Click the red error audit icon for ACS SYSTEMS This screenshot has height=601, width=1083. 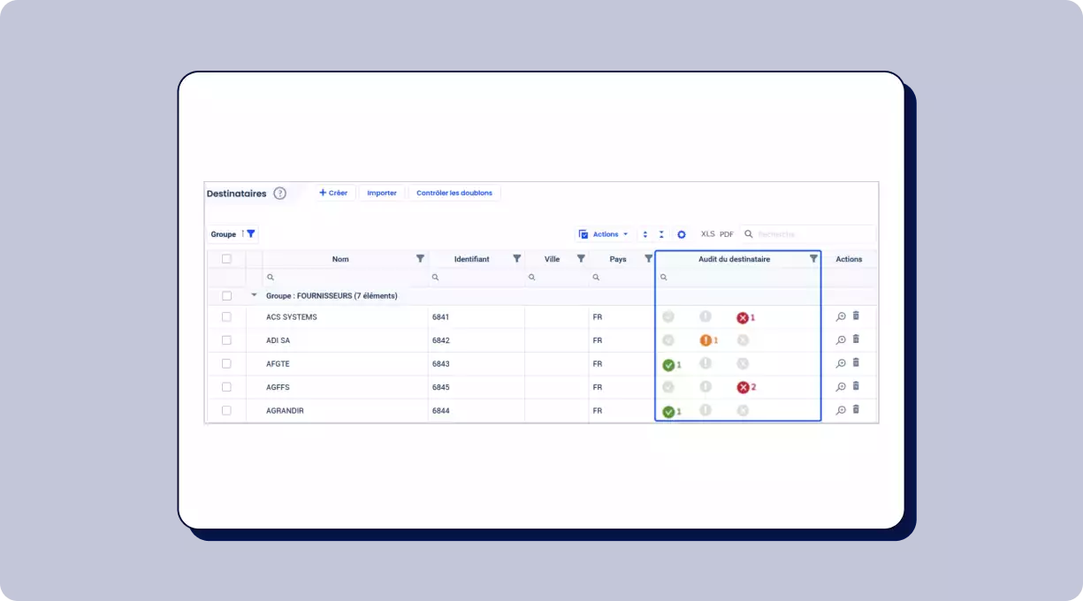pos(743,317)
